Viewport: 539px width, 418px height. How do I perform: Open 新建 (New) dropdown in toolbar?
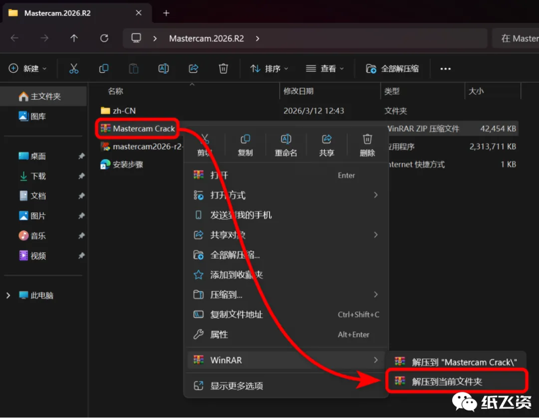27,69
